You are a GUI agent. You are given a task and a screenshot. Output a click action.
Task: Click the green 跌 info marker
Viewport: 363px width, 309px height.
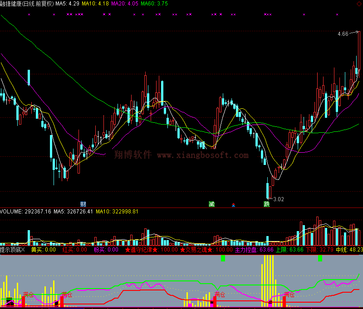pyautogui.click(x=267, y=204)
